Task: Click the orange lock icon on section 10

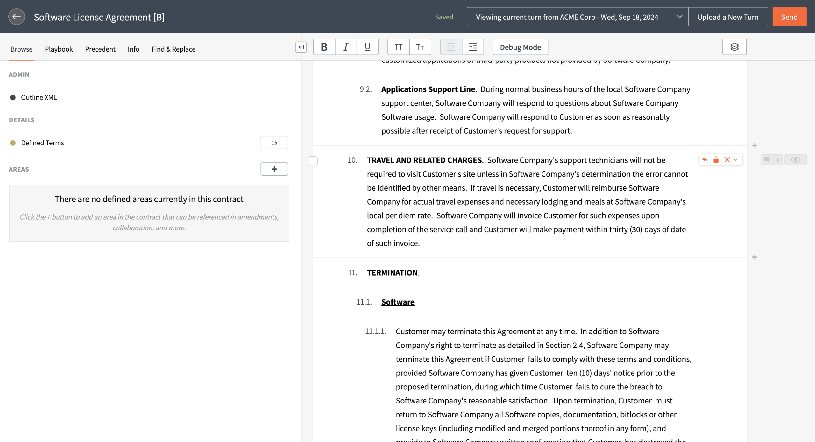Action: coord(716,160)
